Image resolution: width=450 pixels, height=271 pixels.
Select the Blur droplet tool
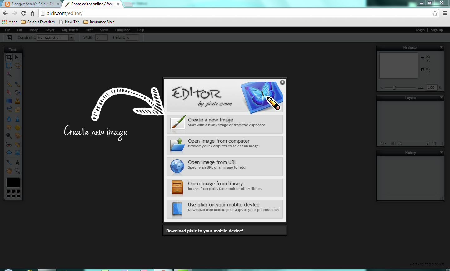coord(9,119)
